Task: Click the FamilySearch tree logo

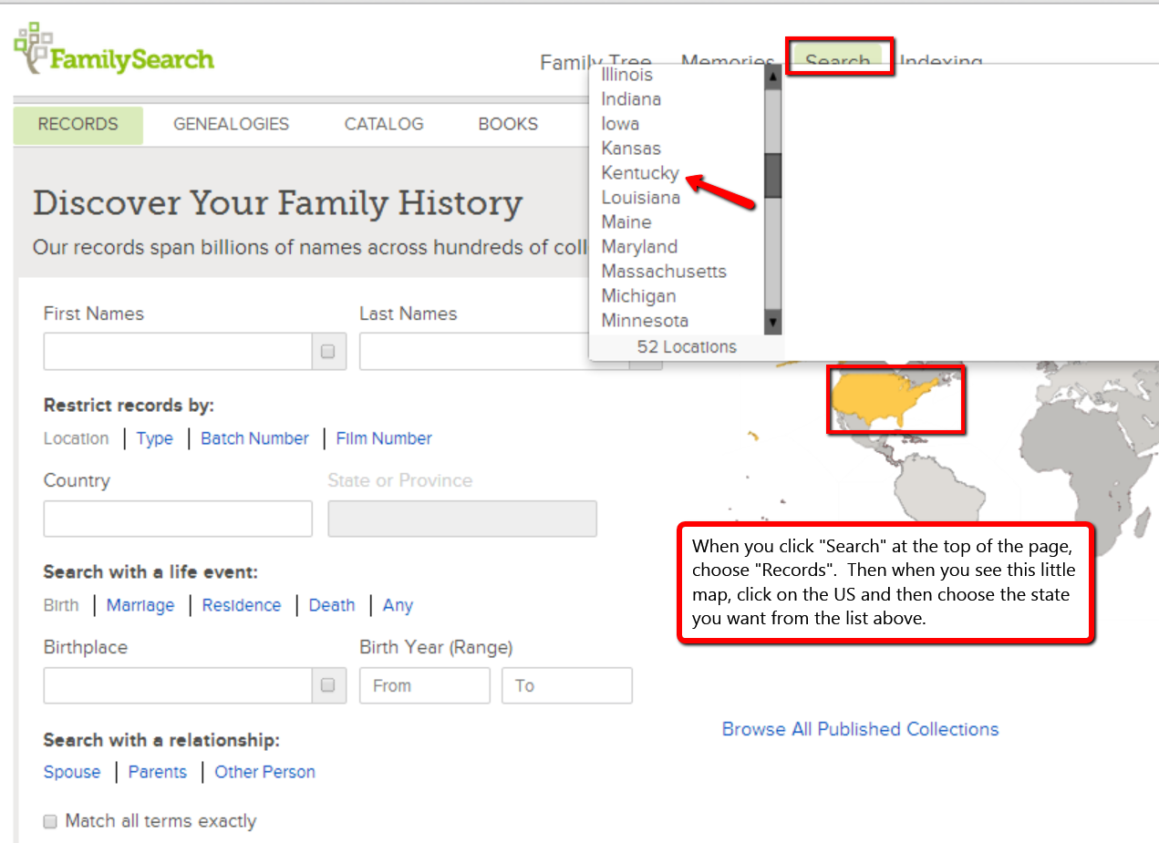Action: pos(114,49)
